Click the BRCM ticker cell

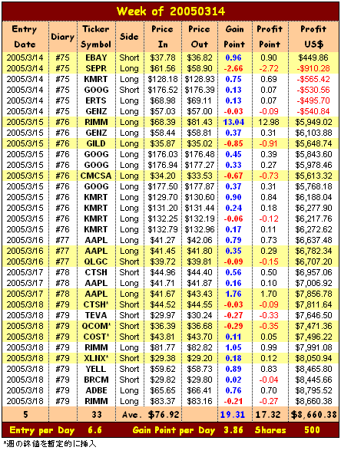(x=96, y=380)
